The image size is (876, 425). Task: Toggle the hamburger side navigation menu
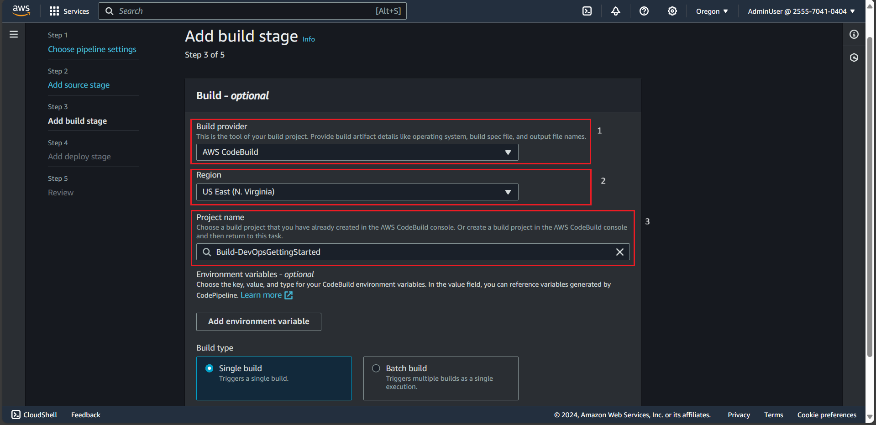[x=14, y=34]
